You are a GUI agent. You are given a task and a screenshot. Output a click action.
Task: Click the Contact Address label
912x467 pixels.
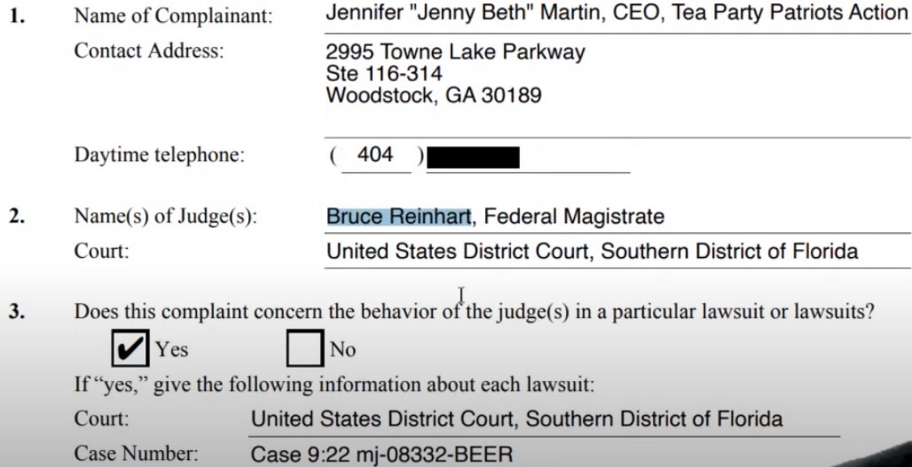pyautogui.click(x=149, y=51)
